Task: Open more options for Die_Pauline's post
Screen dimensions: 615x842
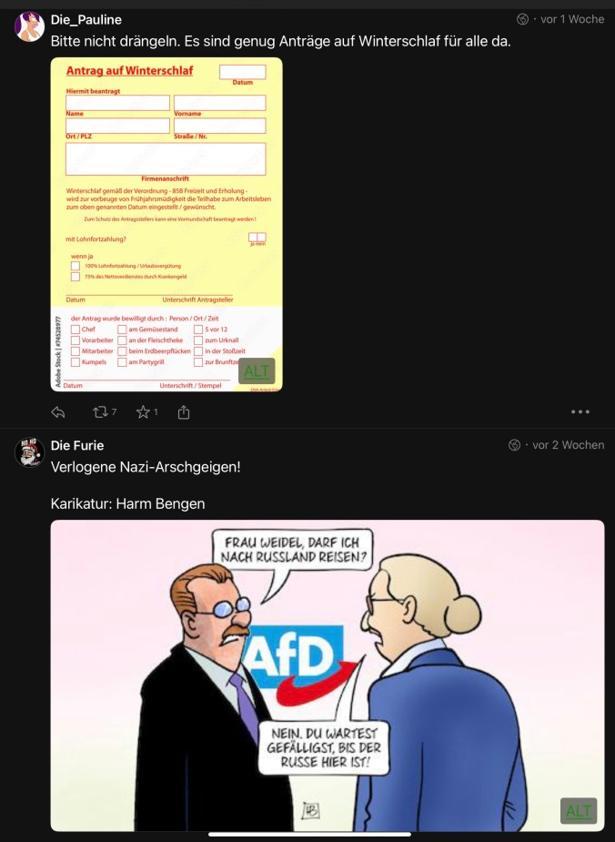Action: click(x=580, y=411)
